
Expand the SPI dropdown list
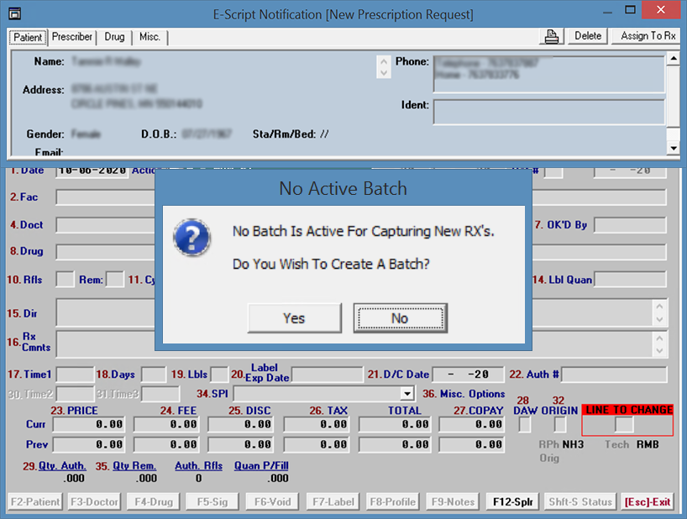(407, 394)
